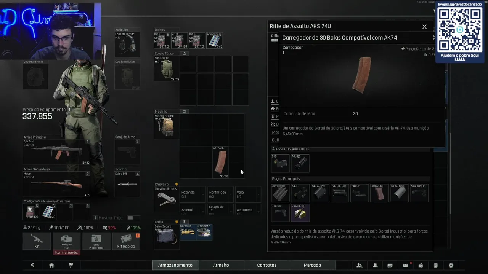Open the notes document icon

[436, 265]
